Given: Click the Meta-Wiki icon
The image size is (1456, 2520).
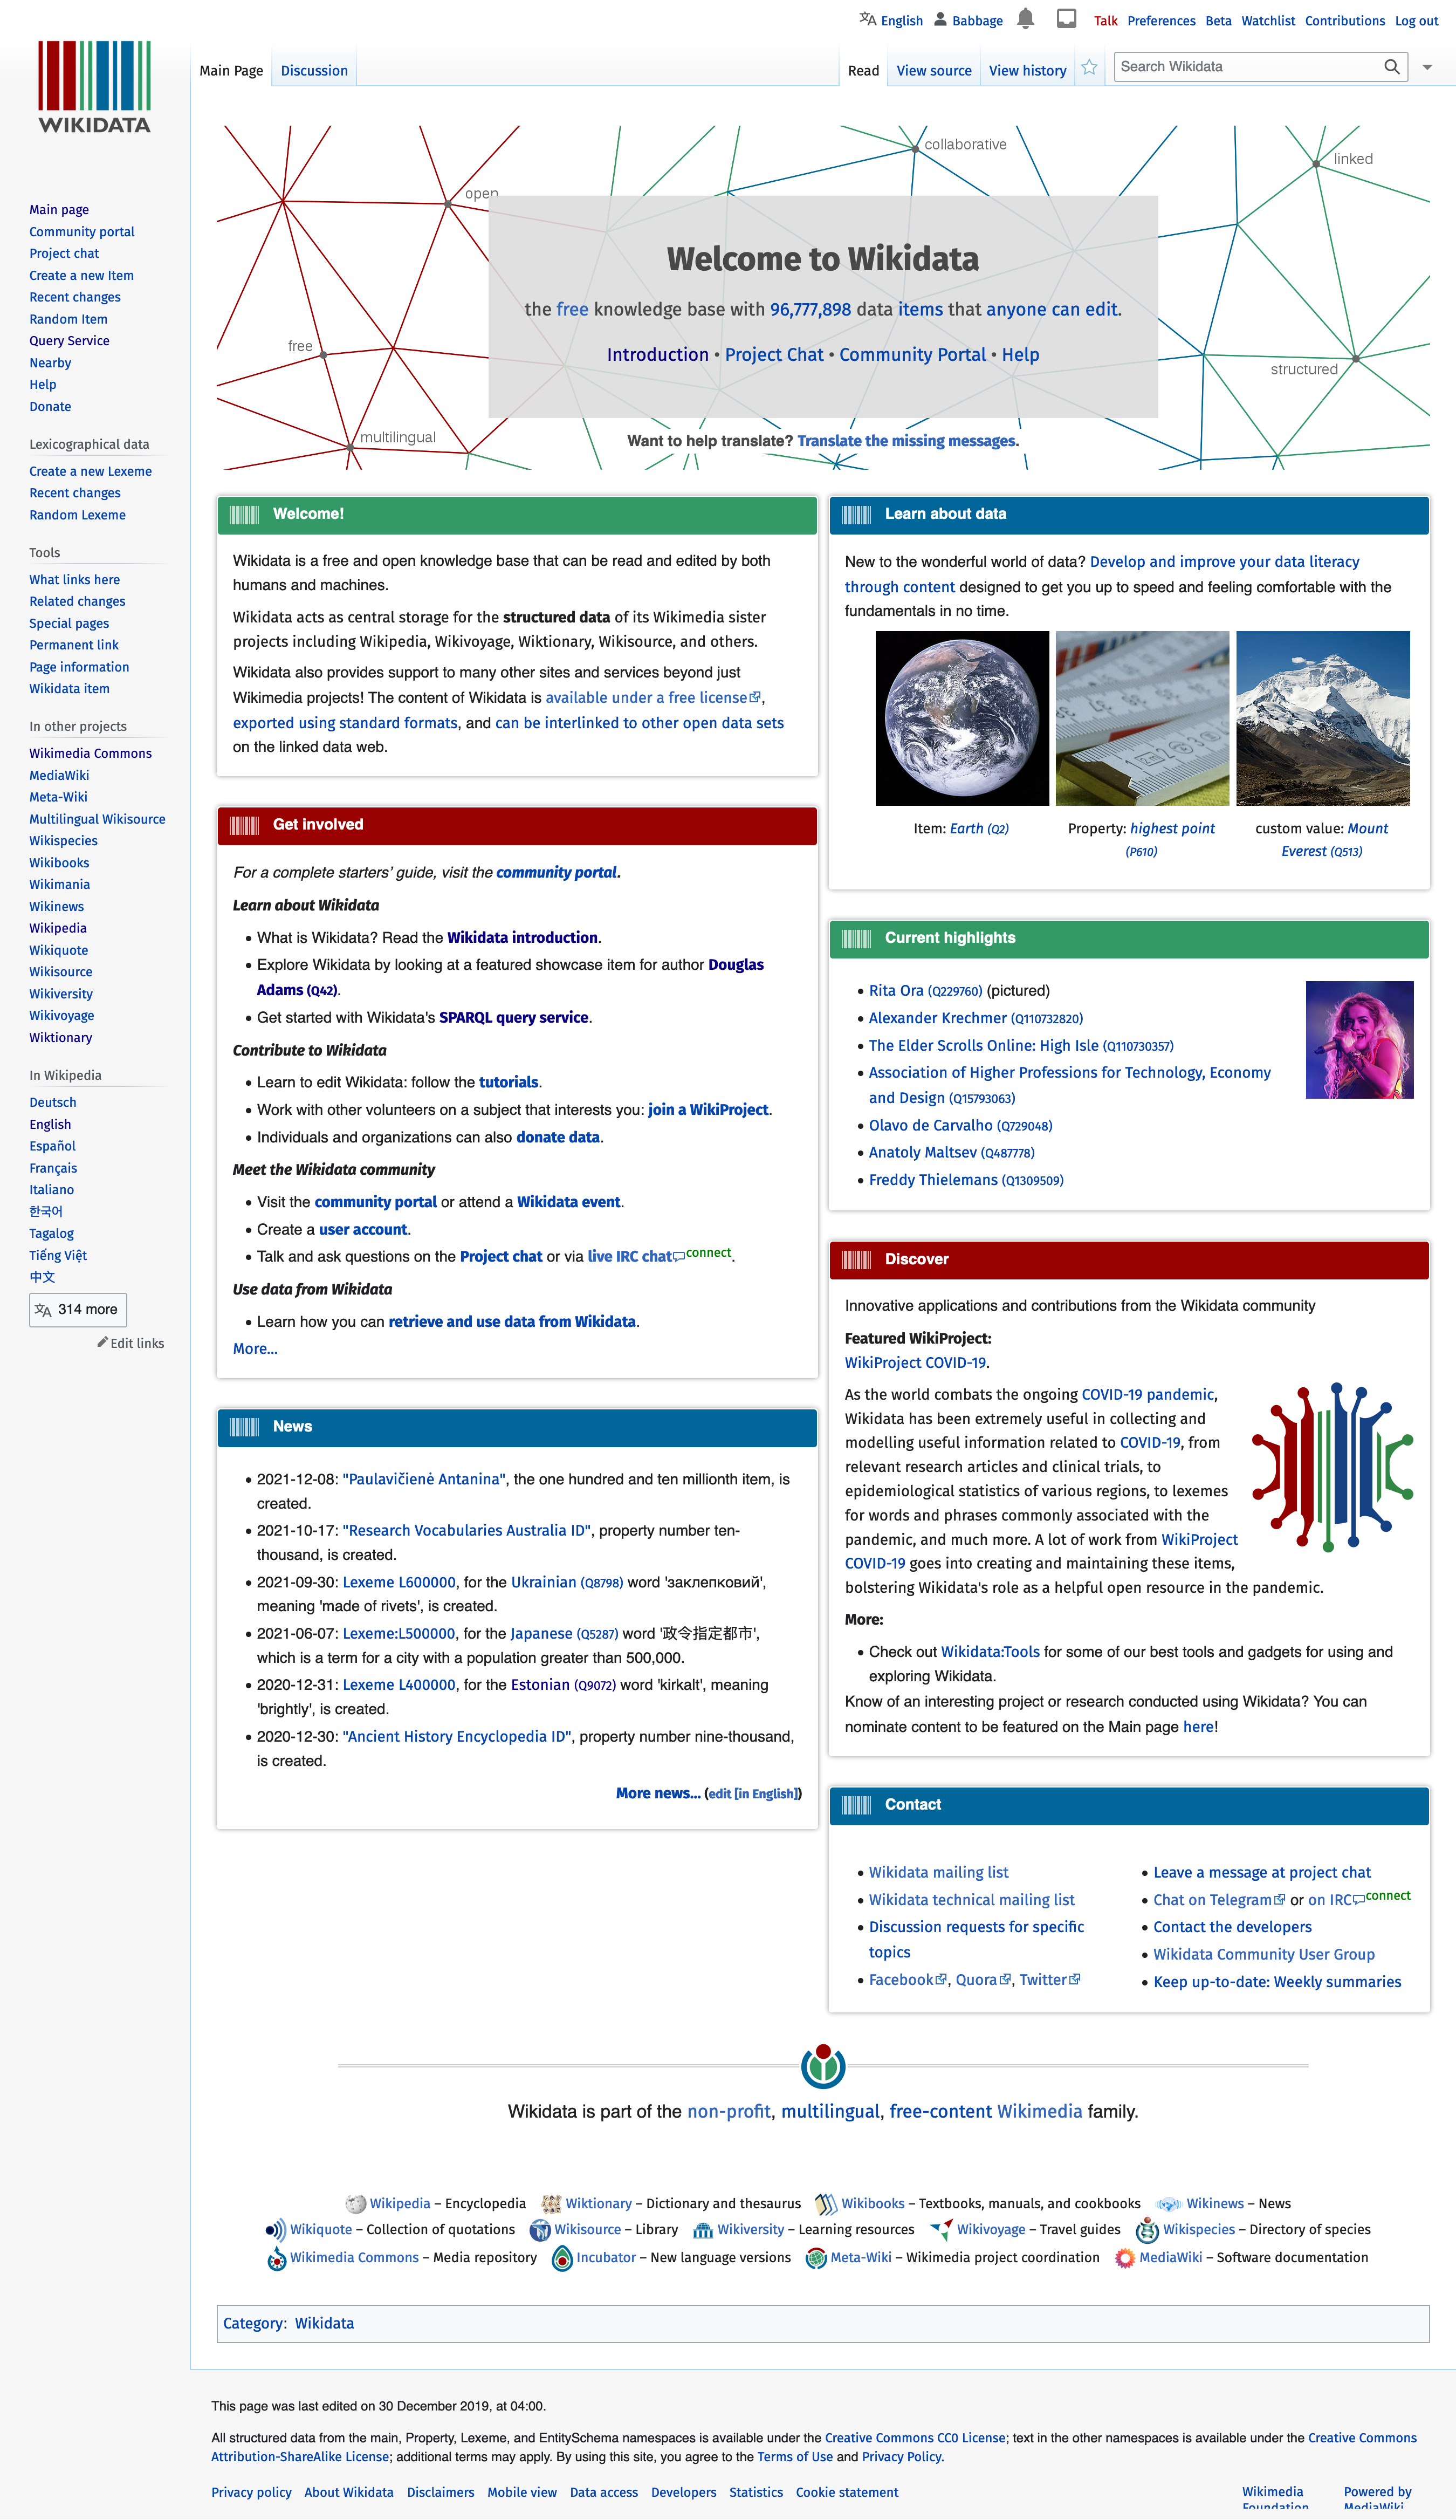Looking at the screenshot, I should click(816, 2258).
